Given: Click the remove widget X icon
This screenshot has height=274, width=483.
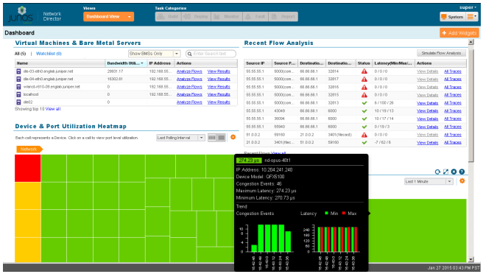Looking at the screenshot, I should pos(454,172).
